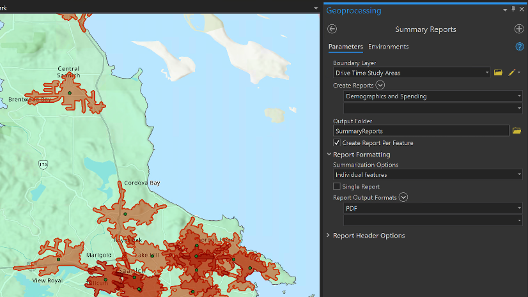Enable the Single Report checkbox
Screen dimensions: 528x297
pyautogui.click(x=337, y=187)
